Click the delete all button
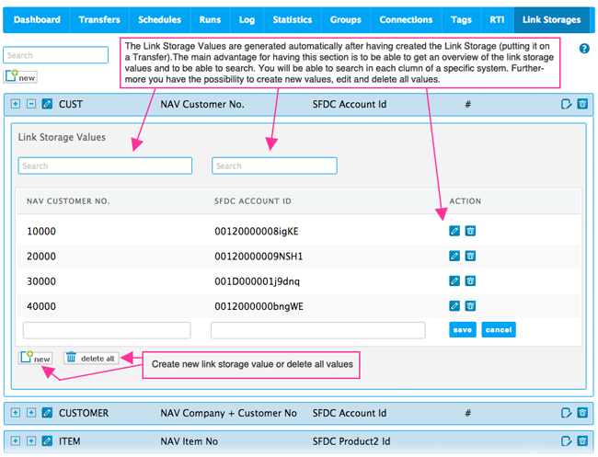The width and height of the screenshot is (598, 457). tap(91, 358)
